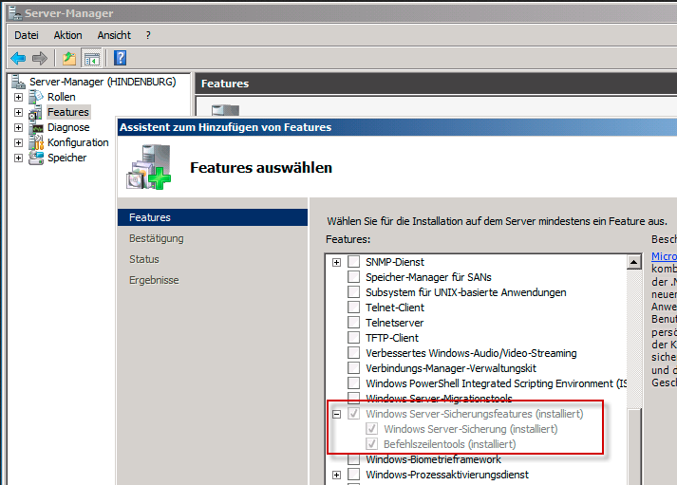Select the Befehlszeilentools (installiert) row

(x=449, y=444)
